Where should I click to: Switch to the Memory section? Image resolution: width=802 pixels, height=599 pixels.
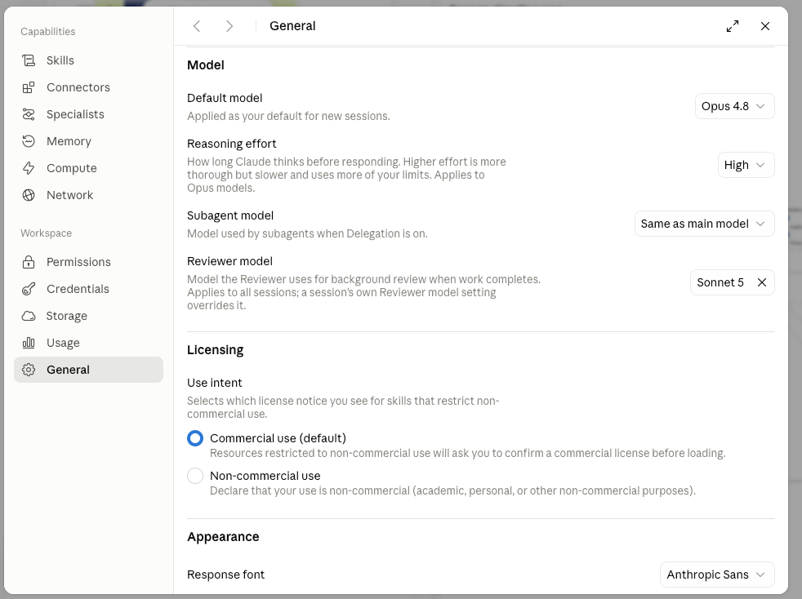[x=88, y=141]
